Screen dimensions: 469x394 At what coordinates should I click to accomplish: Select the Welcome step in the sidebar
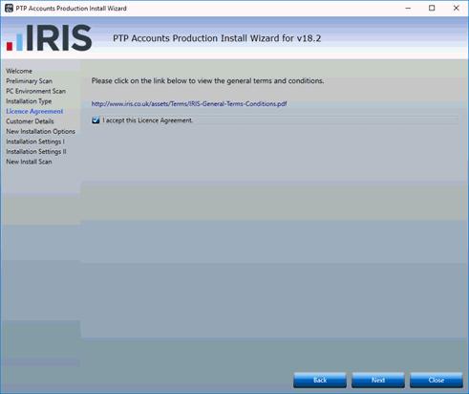[19, 71]
